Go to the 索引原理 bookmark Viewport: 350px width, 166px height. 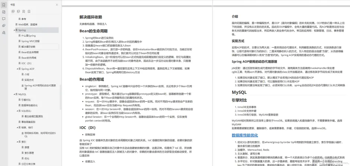coord(29,153)
